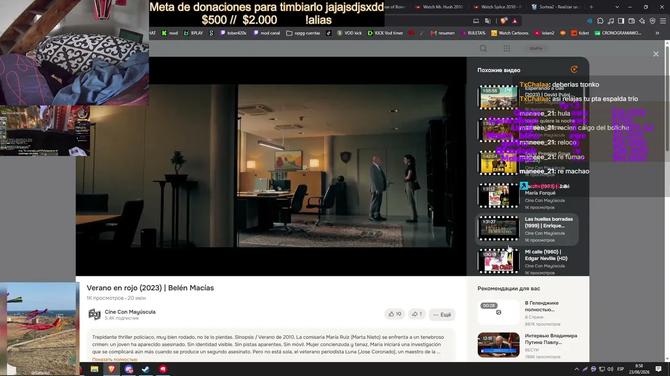The image size is (670, 376).
Task: Click the Brave Rewards triangle icon
Action: click(515, 21)
